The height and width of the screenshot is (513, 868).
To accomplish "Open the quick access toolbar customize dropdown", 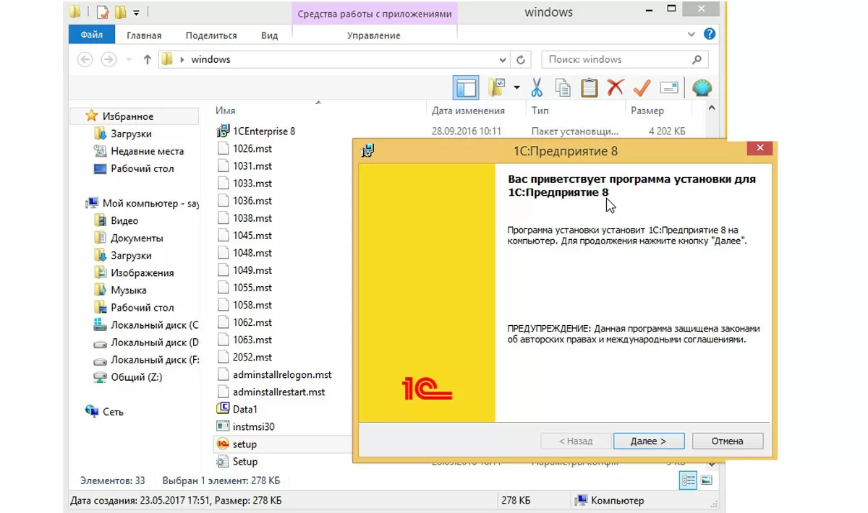I will pos(137,12).
